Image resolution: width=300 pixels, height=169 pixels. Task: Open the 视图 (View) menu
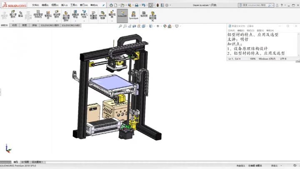[x=55, y=5]
